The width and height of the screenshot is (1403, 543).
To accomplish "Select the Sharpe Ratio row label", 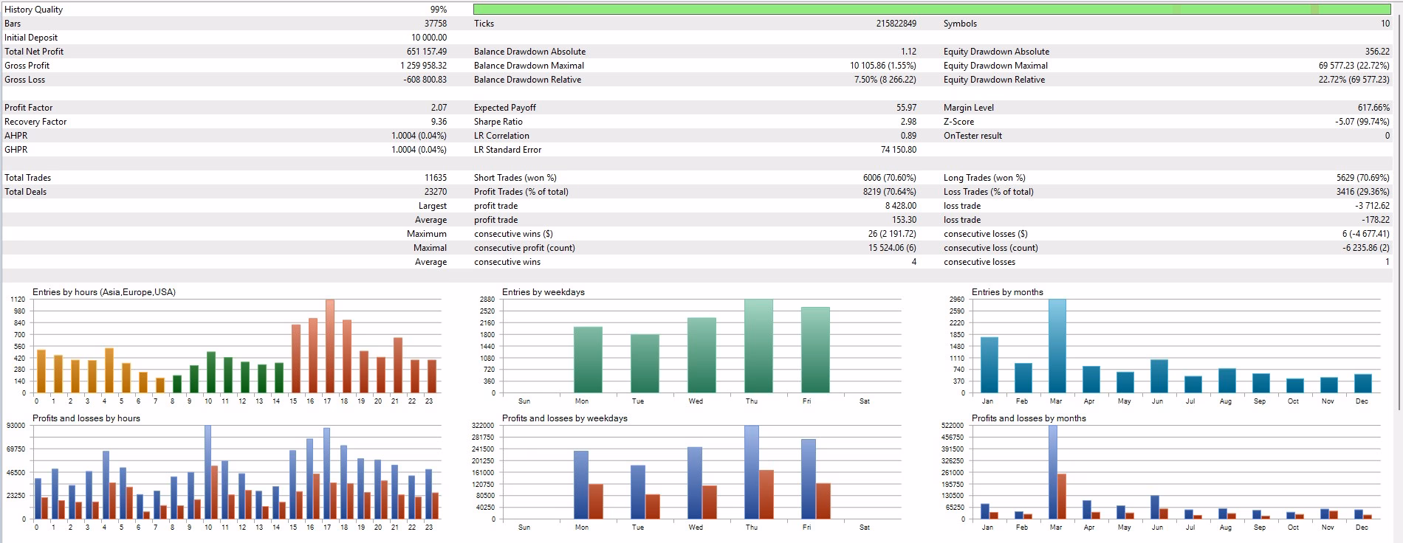I will [x=498, y=122].
